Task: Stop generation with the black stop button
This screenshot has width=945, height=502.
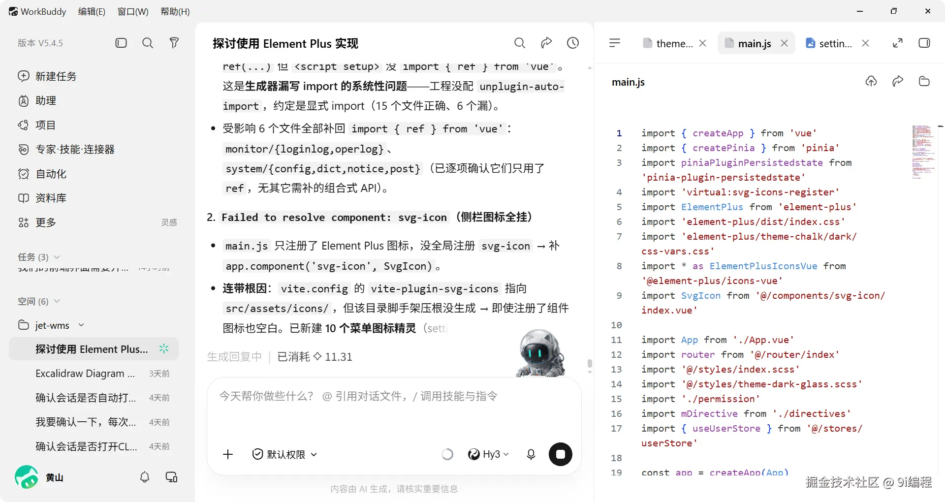Action: point(561,454)
